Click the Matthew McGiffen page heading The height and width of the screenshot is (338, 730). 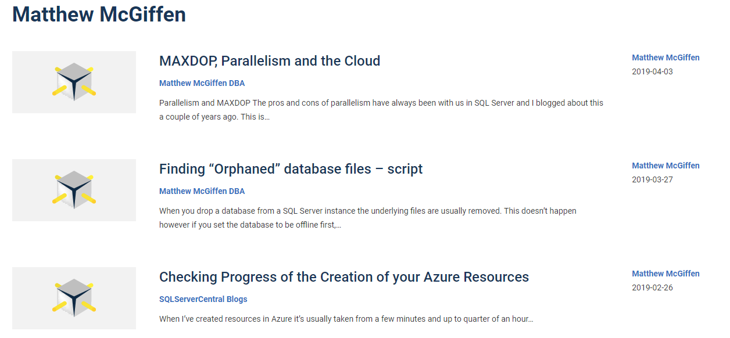99,14
